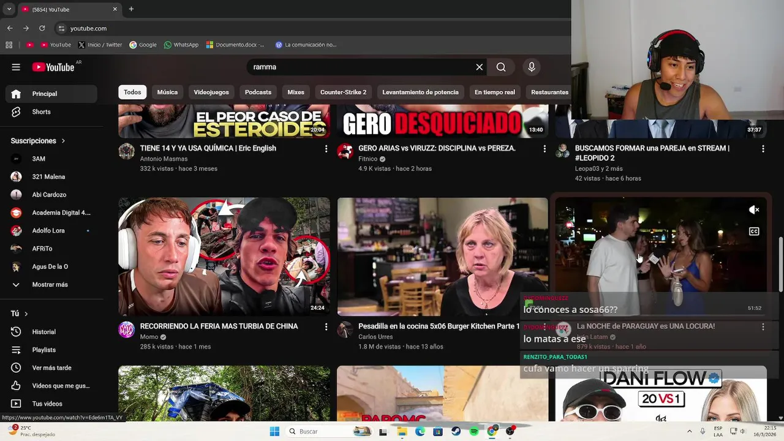Open Pesadilla en la cocina thumbnail
Screen dimensions: 784x441
coord(442,257)
